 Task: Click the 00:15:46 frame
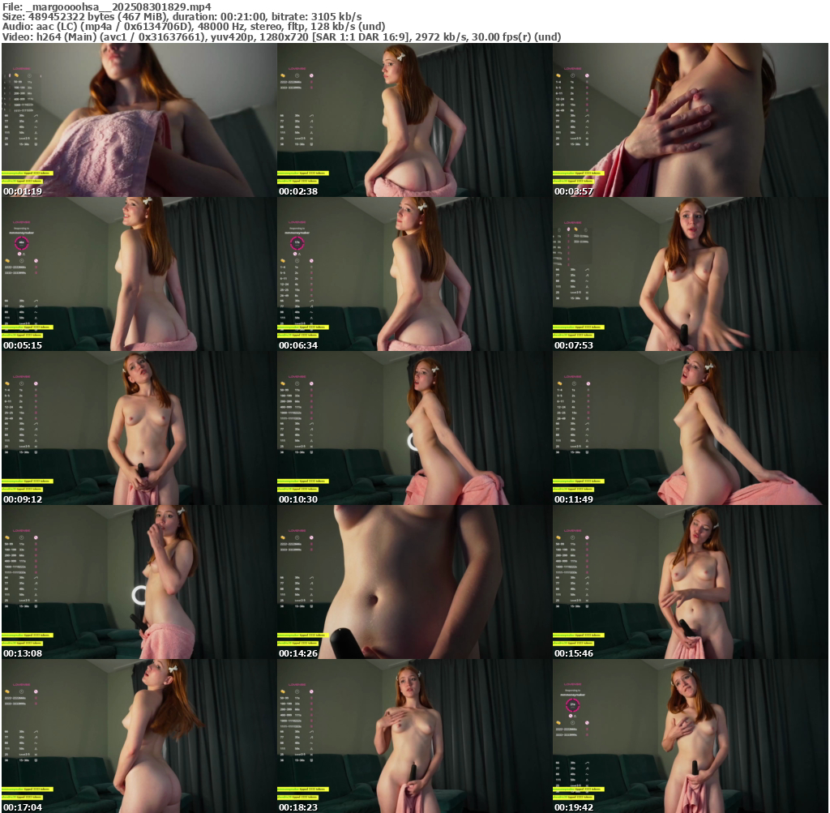click(690, 582)
